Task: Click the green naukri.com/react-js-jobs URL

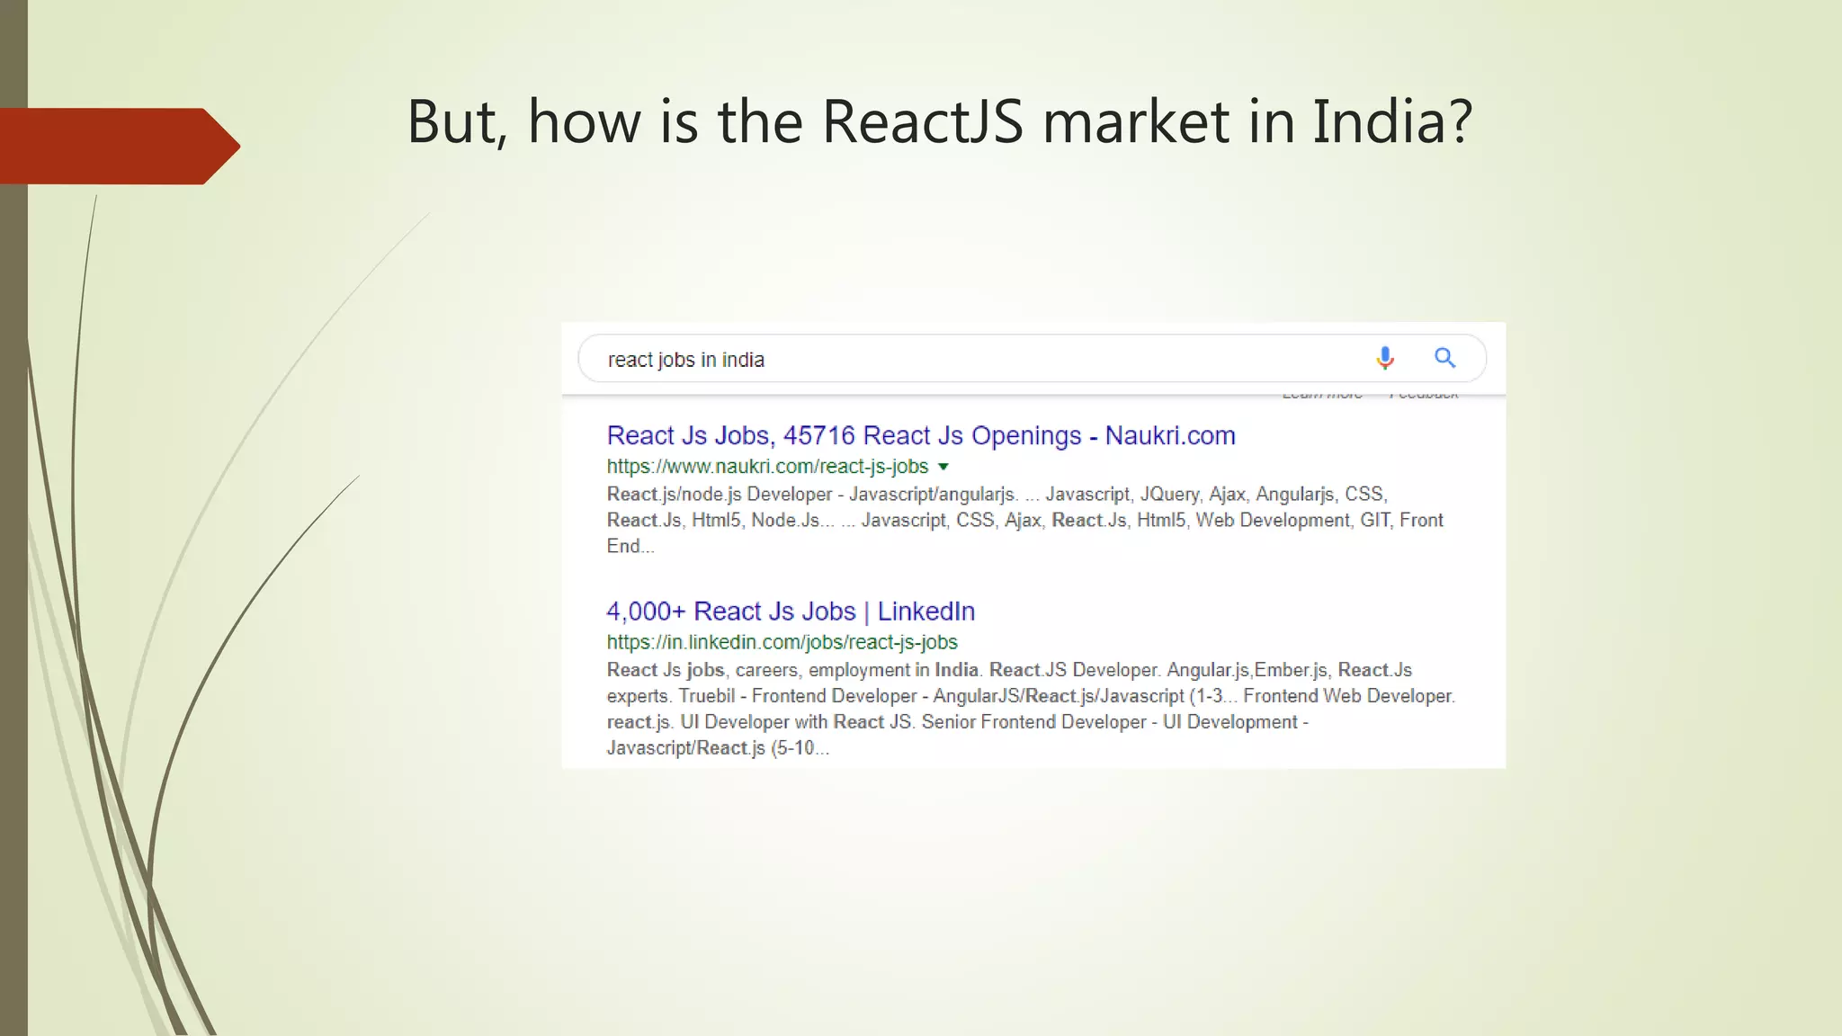Action: tap(767, 467)
